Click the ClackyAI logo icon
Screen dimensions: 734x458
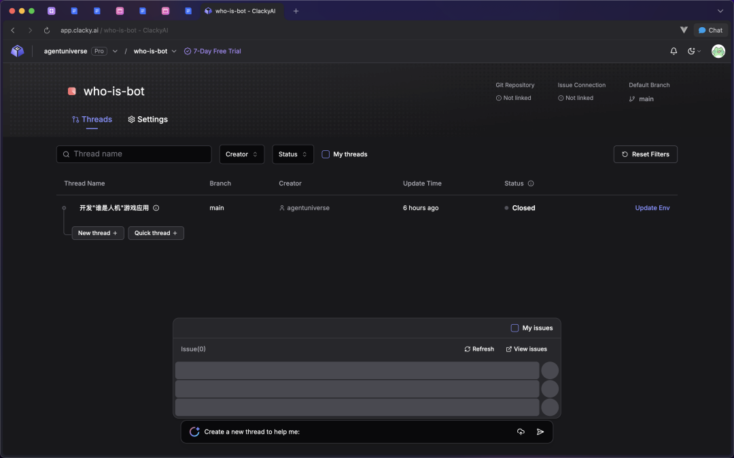pyautogui.click(x=18, y=51)
